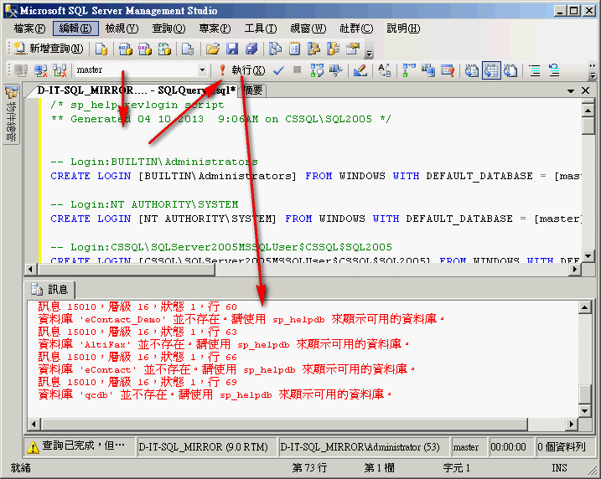Click the Analysis Services MDX Query icon

point(126,49)
